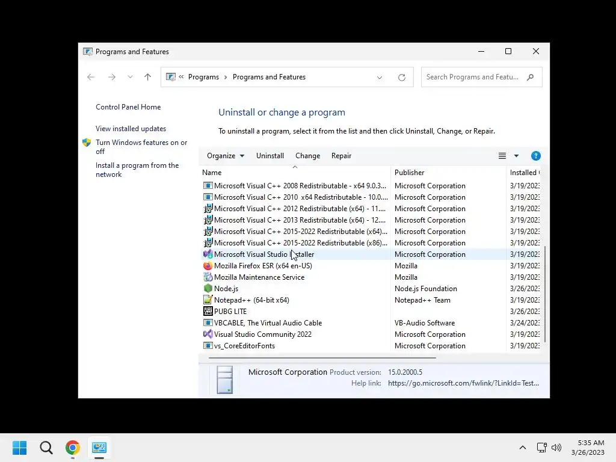Open the taskbar clock and date
This screenshot has height=462, width=616.
(588, 448)
